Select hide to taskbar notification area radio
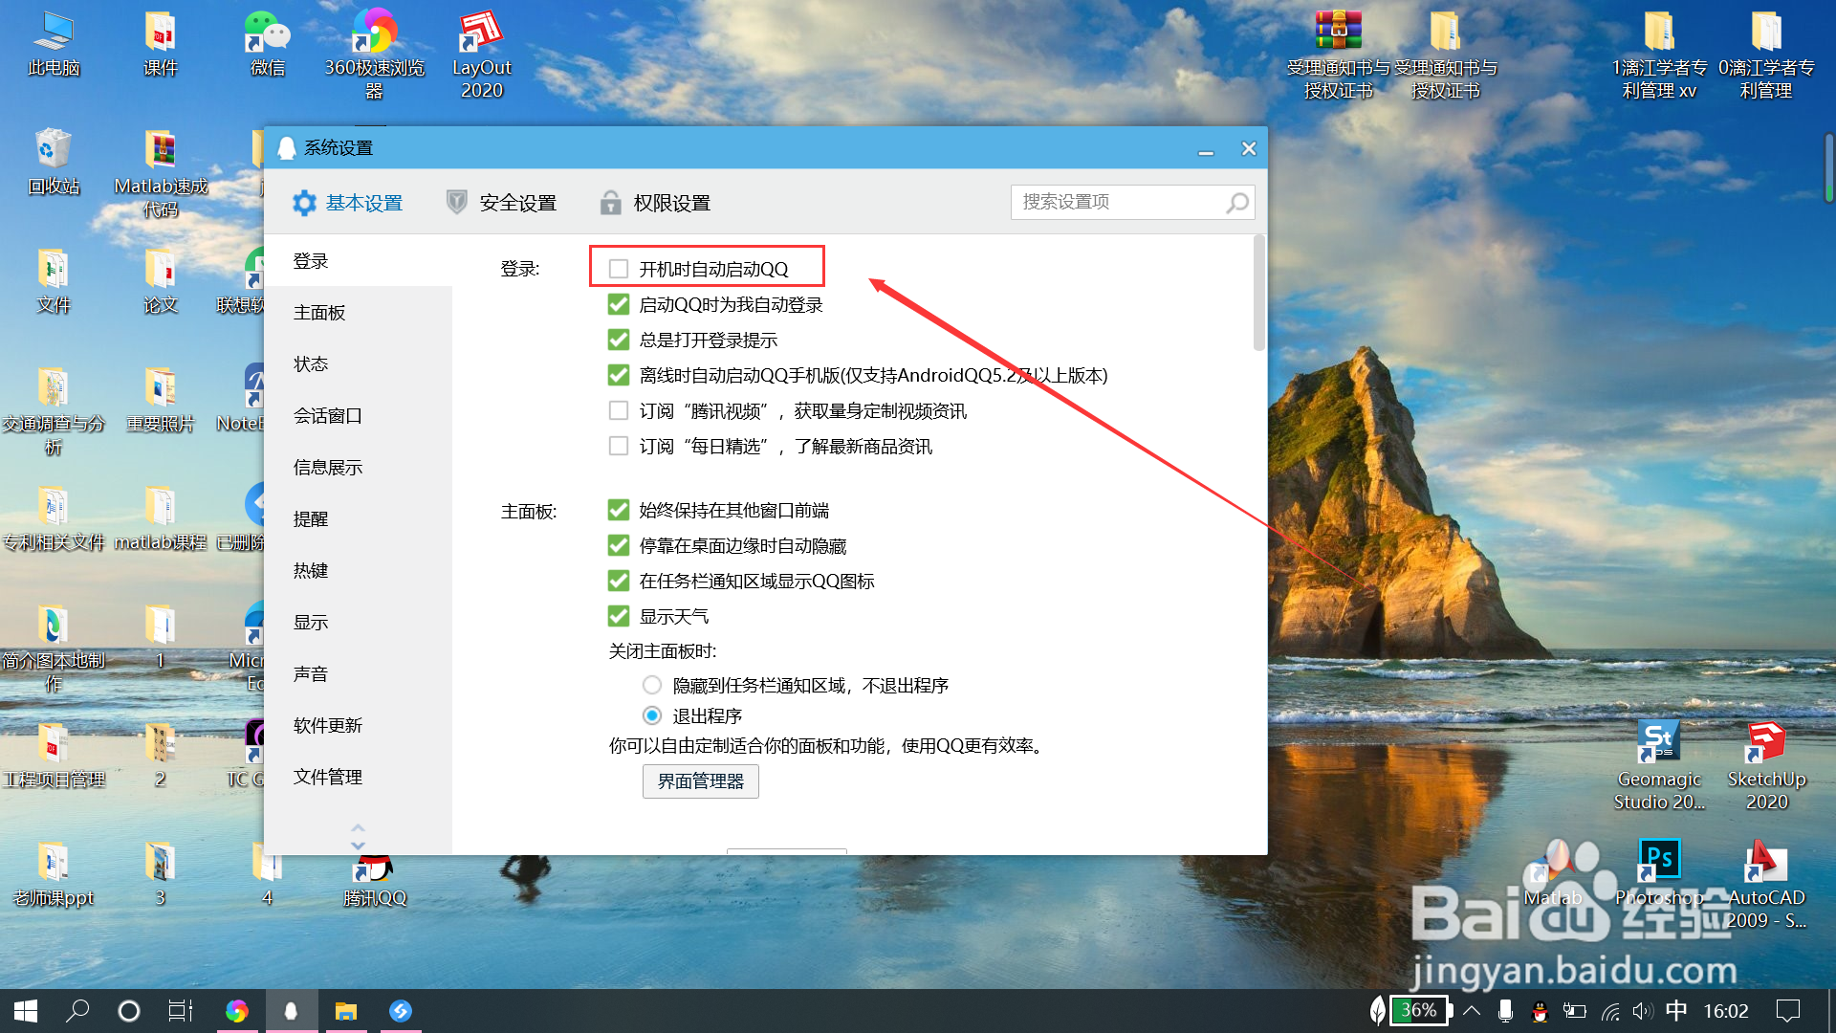 pyautogui.click(x=652, y=685)
